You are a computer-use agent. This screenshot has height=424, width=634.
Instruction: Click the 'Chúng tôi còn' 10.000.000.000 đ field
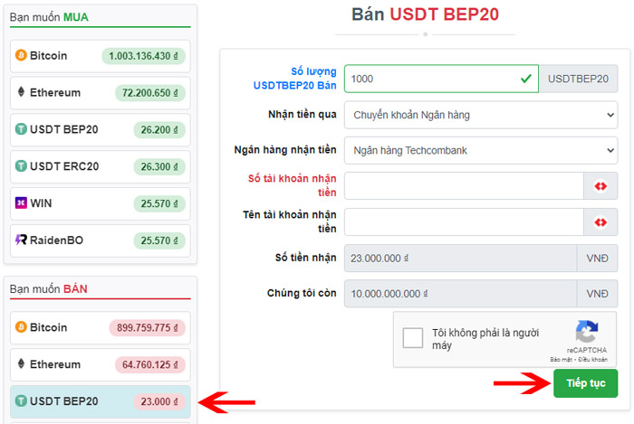(x=460, y=294)
